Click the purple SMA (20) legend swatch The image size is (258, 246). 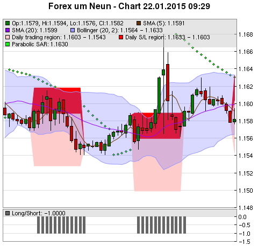[8, 30]
